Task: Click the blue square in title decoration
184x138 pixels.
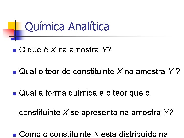Action: tap(18, 35)
